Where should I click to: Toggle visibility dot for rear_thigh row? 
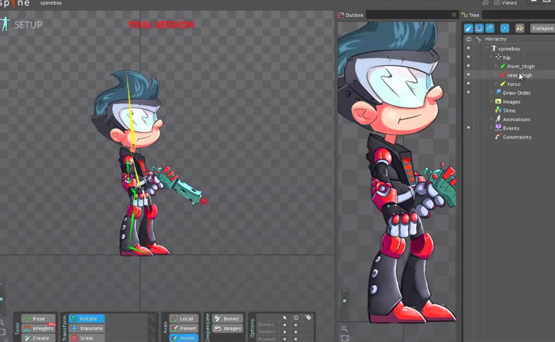click(x=468, y=75)
